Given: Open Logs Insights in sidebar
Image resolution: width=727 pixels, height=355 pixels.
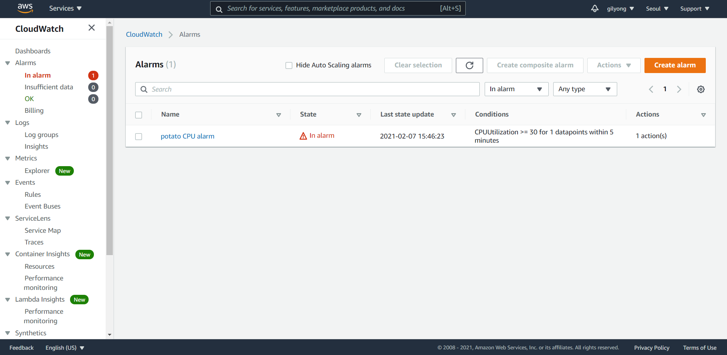Looking at the screenshot, I should pos(36,146).
